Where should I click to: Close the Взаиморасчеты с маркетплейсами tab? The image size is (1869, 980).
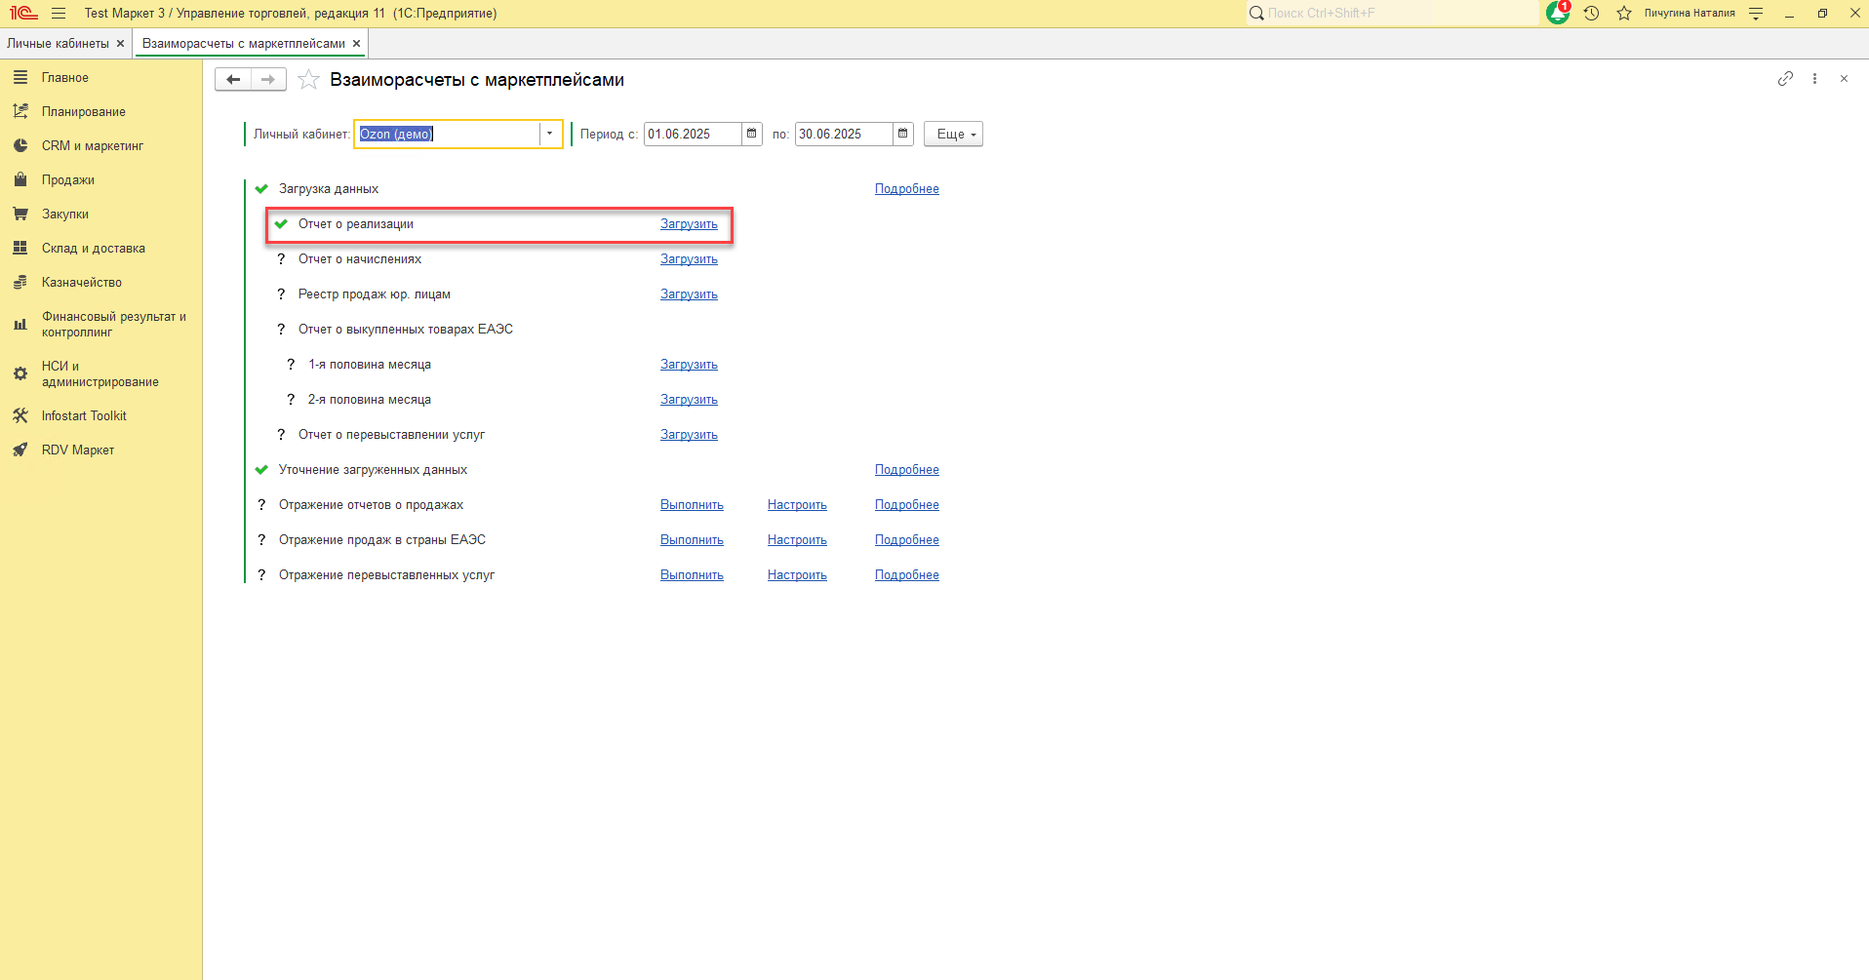click(x=357, y=44)
